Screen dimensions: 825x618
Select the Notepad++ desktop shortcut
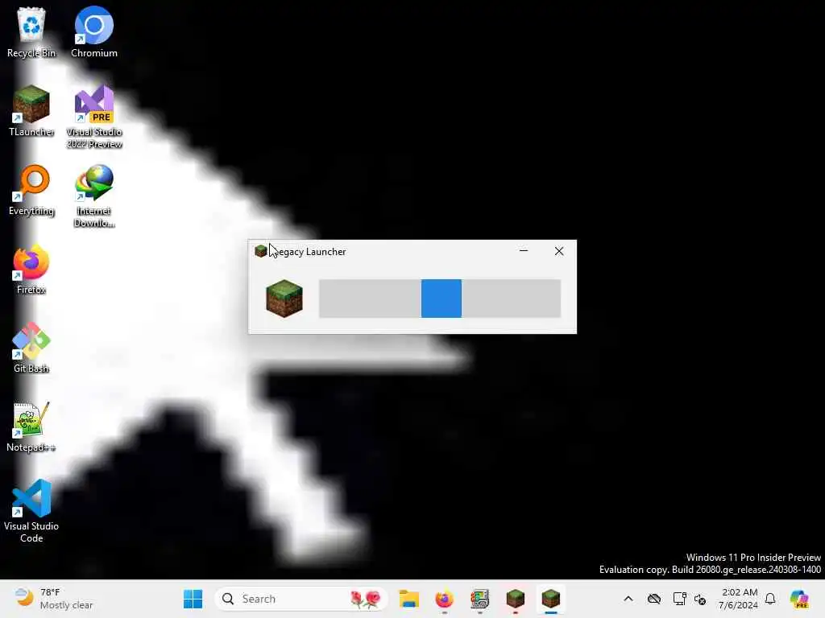coord(31,426)
